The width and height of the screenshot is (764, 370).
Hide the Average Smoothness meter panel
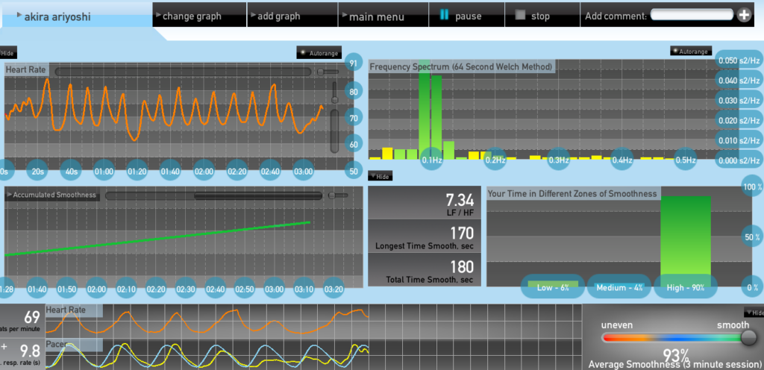[753, 313]
